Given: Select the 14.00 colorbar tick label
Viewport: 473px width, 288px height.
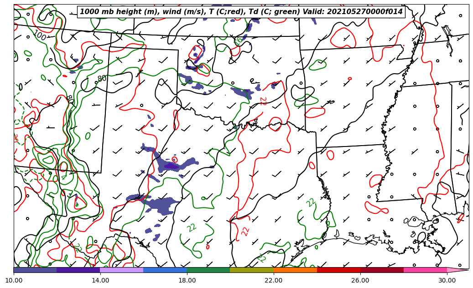Looking at the screenshot, I should (x=100, y=280).
